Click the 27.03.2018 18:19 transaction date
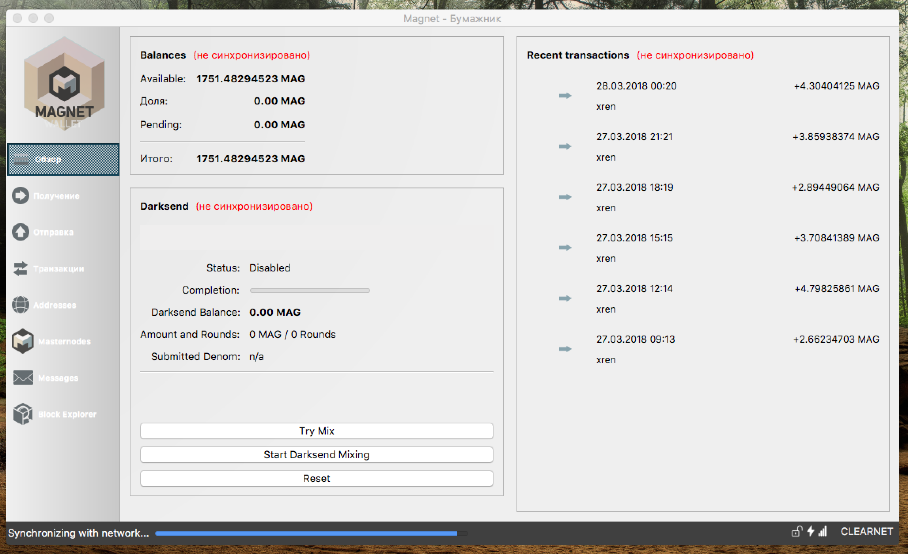908x554 pixels. (635, 187)
